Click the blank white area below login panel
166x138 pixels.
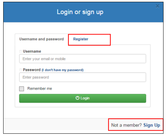point(83,113)
